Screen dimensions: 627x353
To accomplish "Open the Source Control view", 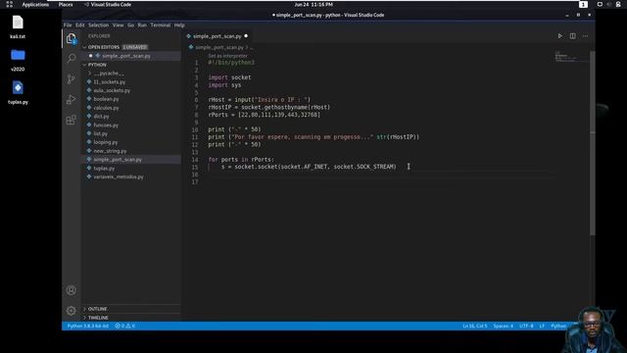I will (x=72, y=78).
